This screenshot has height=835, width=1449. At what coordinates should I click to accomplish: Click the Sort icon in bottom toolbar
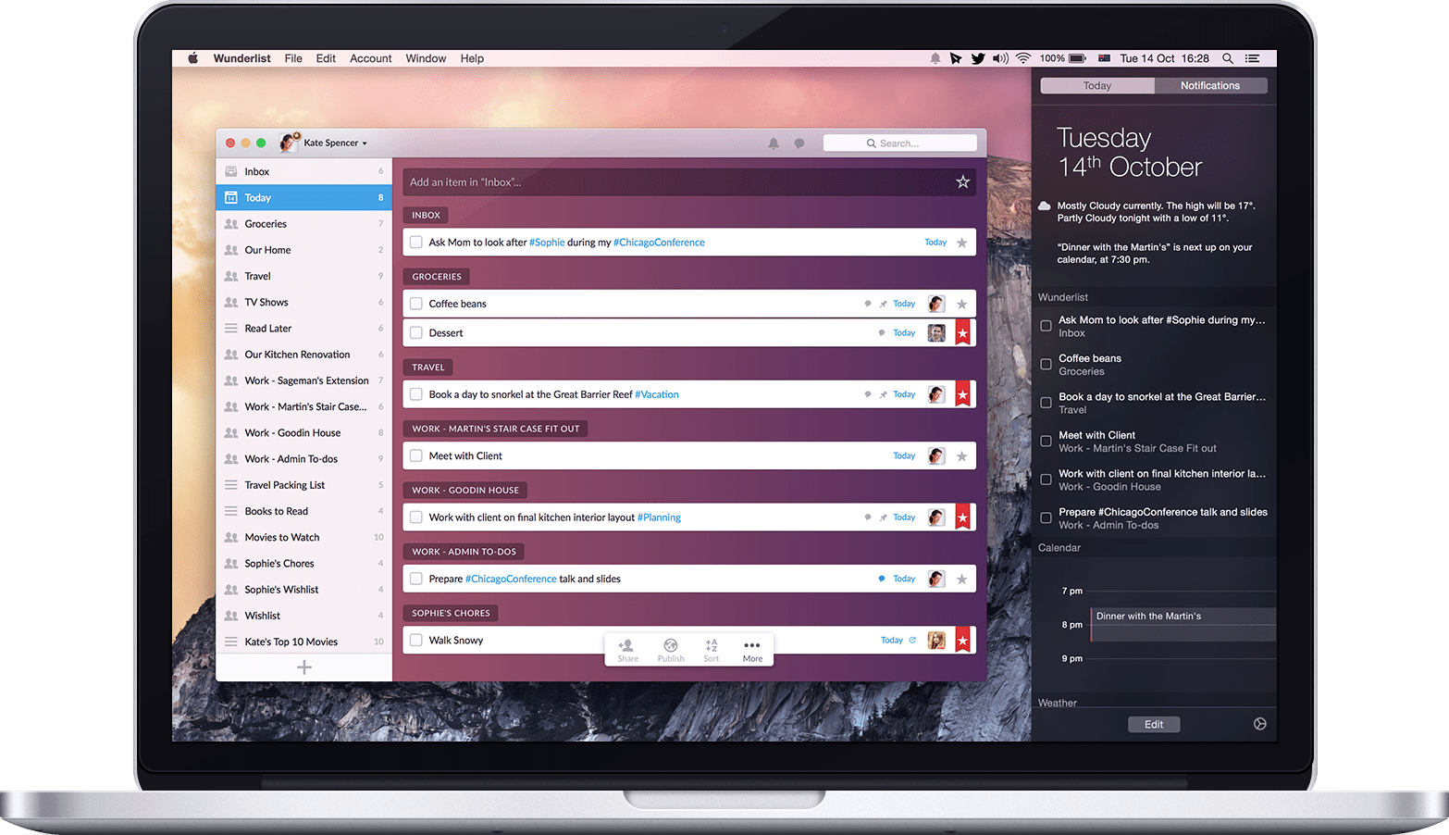point(712,650)
